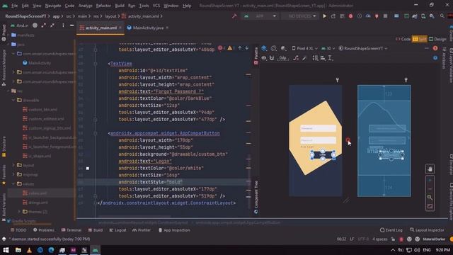The height and width of the screenshot is (255, 453).
Task: Open the default margins 0dp dropdown
Action: (282, 58)
